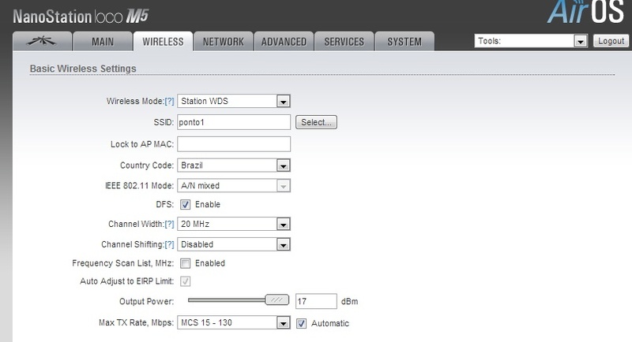Screen dimensions: 632x342
Task: Click the NanoStation loco M5 logo
Action: click(x=81, y=17)
